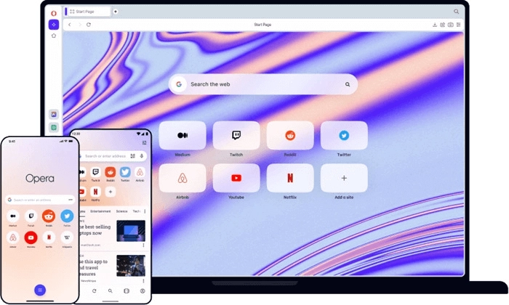Select the Entertainment news tab on the Android phone

pyautogui.click(x=100, y=211)
